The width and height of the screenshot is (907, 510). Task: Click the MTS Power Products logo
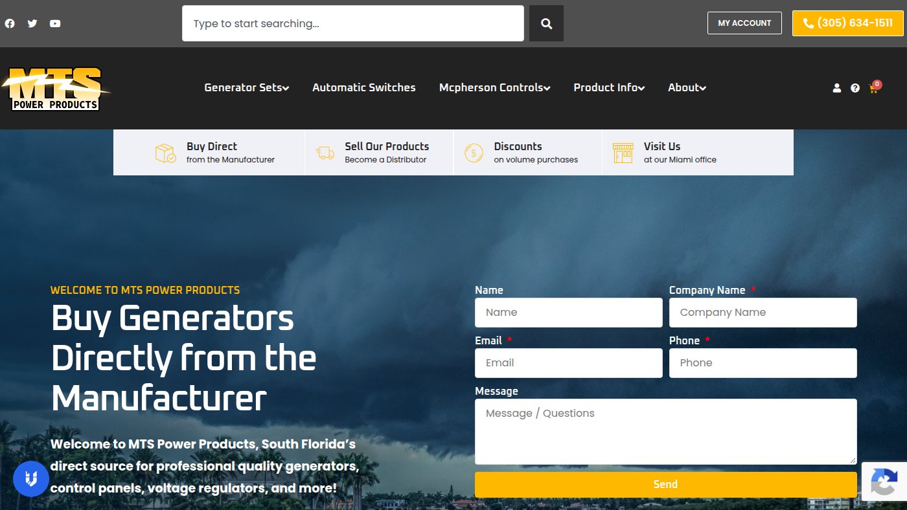[x=56, y=89]
